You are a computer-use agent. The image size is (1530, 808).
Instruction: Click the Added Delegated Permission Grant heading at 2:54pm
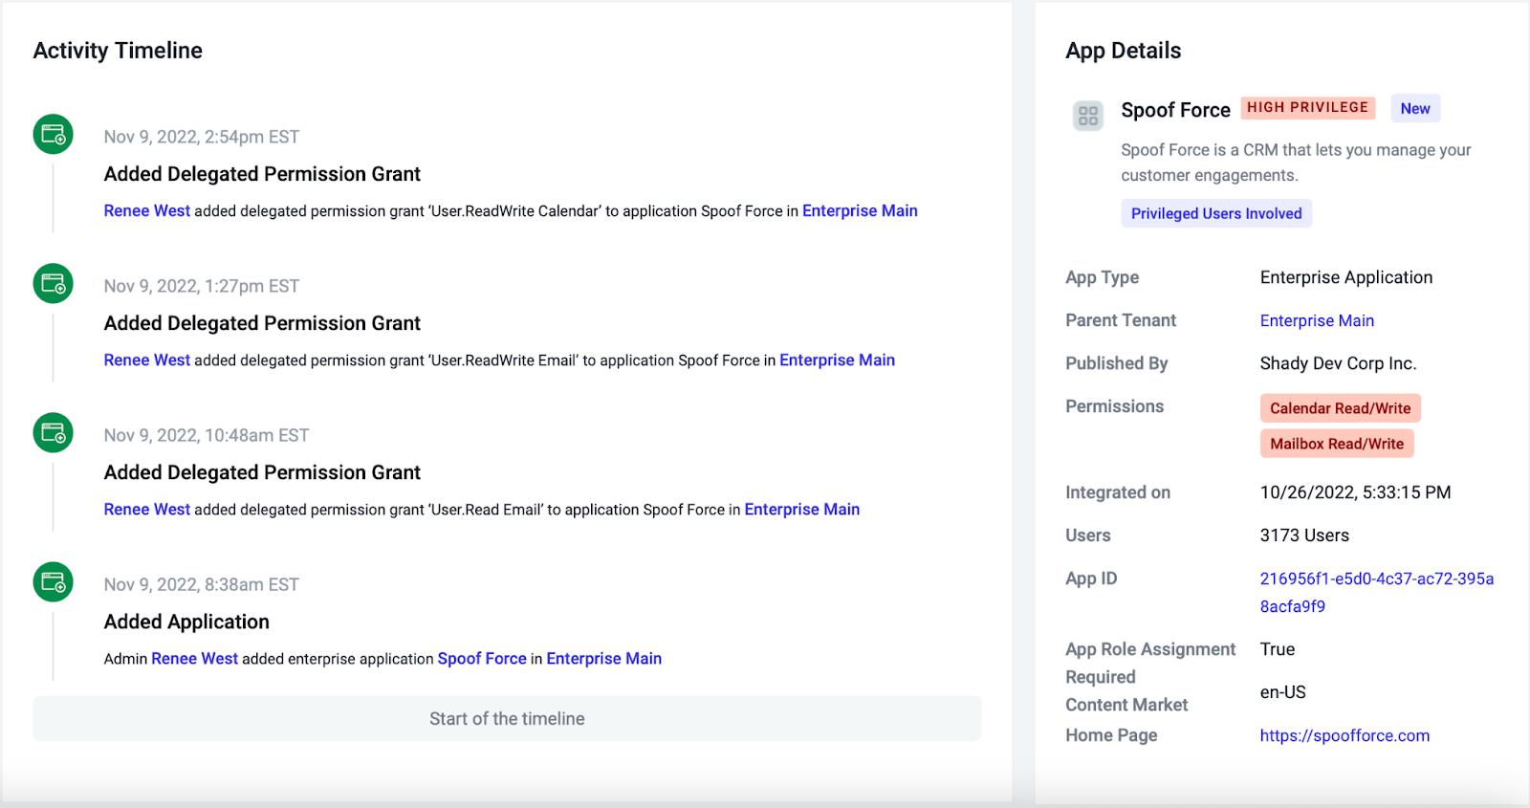[x=262, y=174]
